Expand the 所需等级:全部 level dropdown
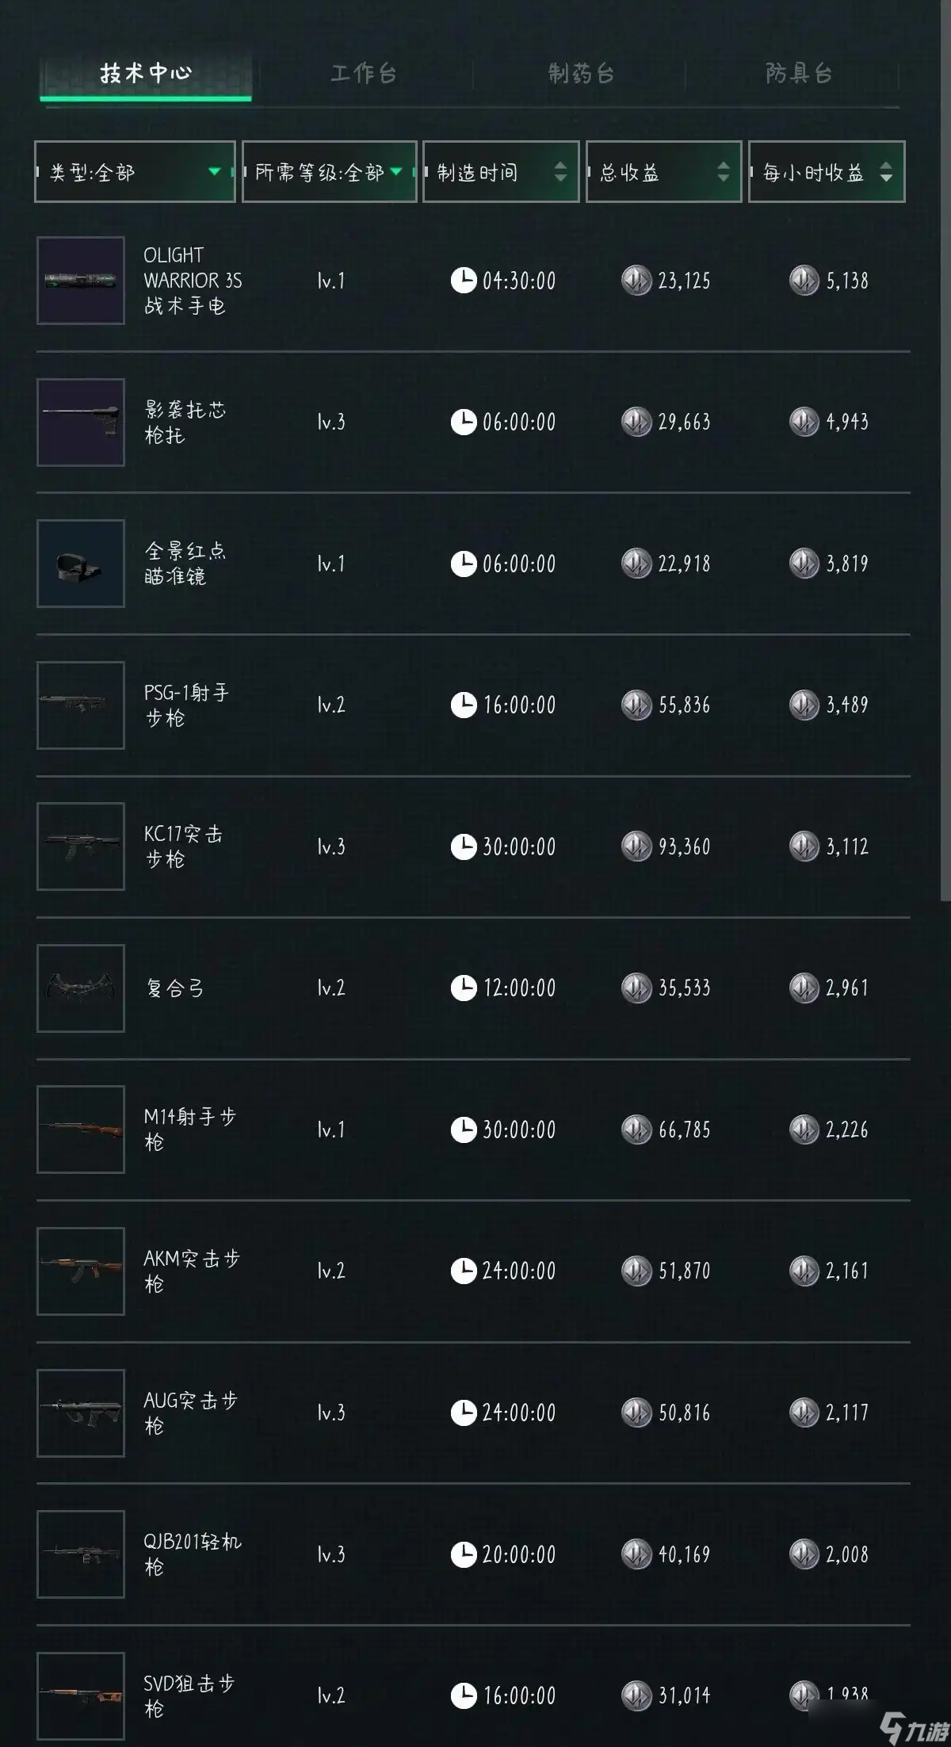The height and width of the screenshot is (1747, 951). pyautogui.click(x=329, y=172)
